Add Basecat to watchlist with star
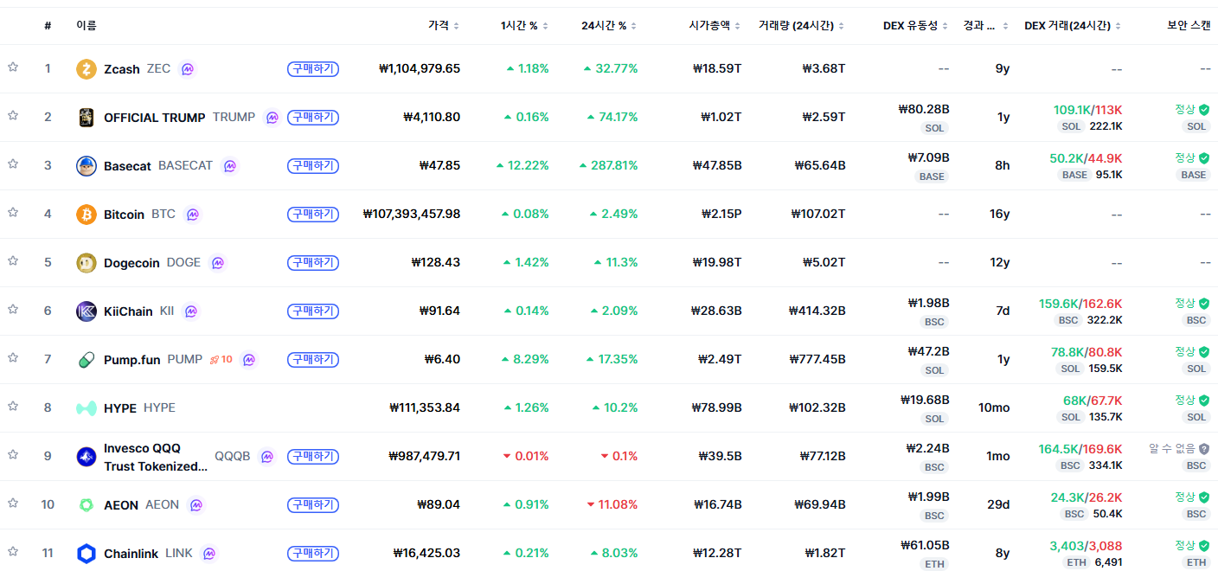Viewport: 1218px width, 571px height. 13,164
